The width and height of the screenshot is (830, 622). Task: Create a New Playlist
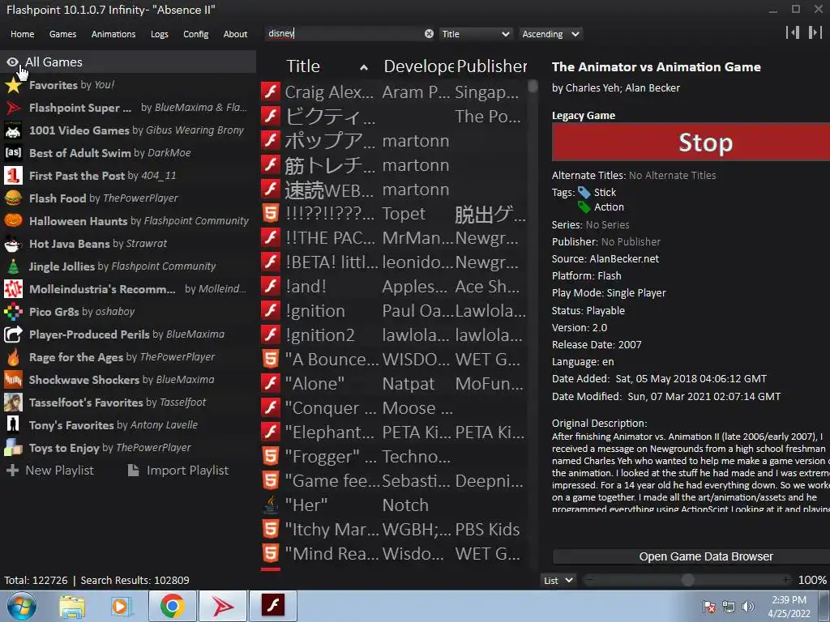click(49, 471)
